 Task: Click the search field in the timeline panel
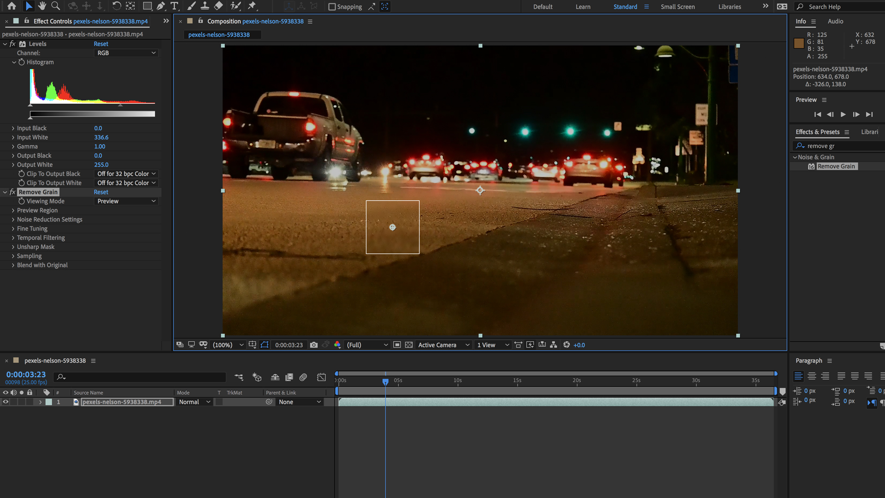coord(138,377)
